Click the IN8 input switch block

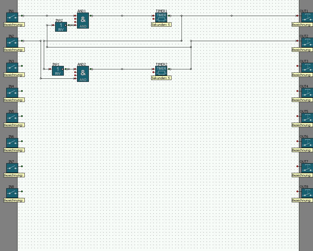point(13,193)
